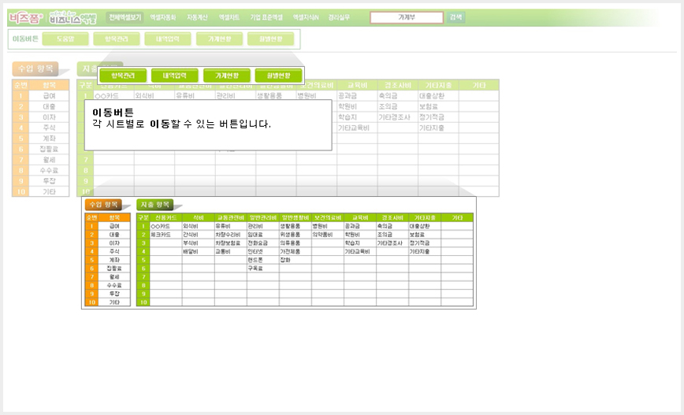Select the 차량보험료 cell
Viewport: 684px width, 415px height.
click(230, 243)
